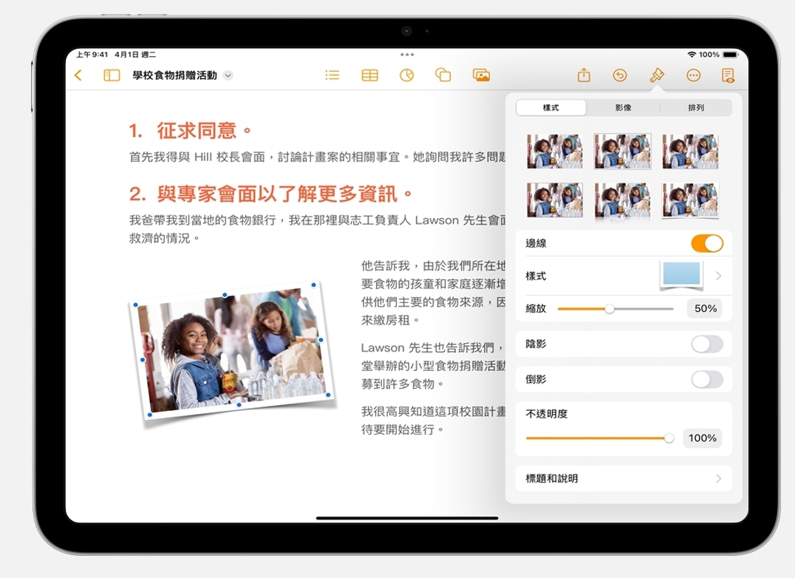
Task: Switch to the 排列 tab
Action: tap(695, 108)
